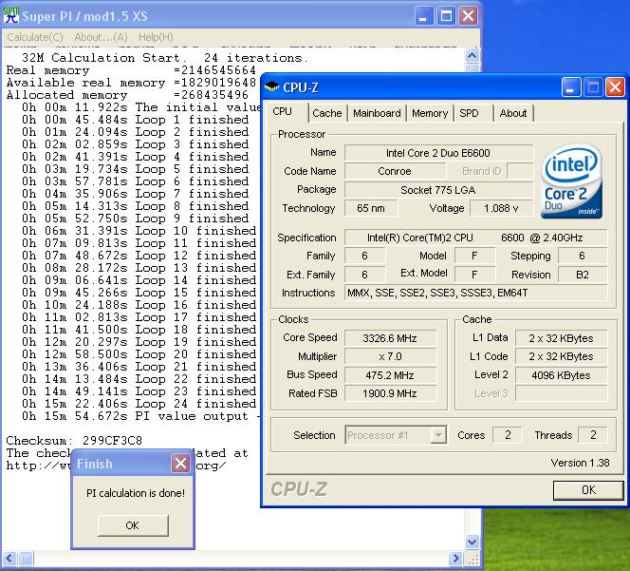630x571 pixels.
Task: Click the Finish dialog title bar
Action: pyautogui.click(x=133, y=464)
